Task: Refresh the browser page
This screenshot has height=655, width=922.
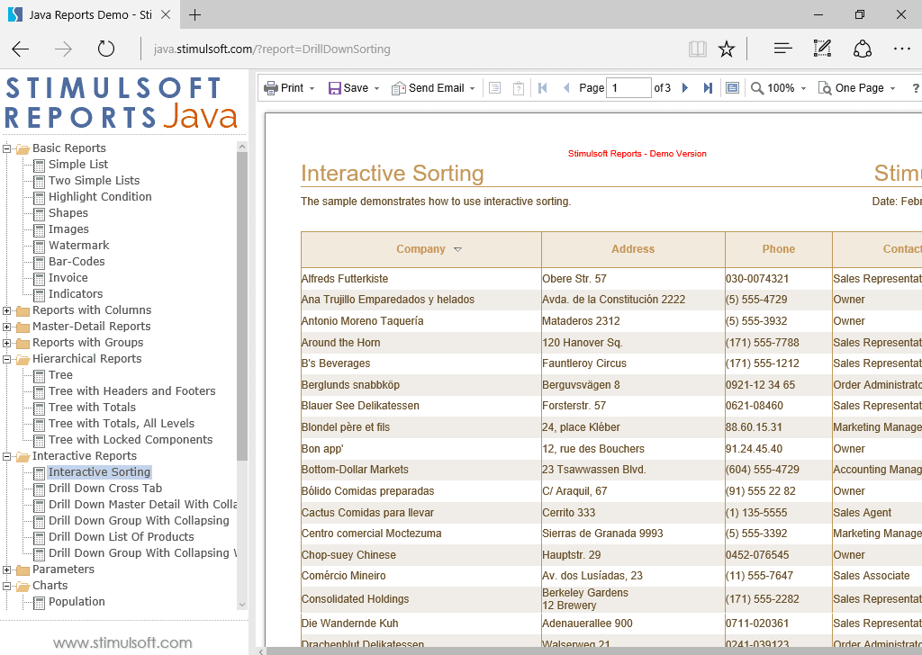Action: pos(106,49)
